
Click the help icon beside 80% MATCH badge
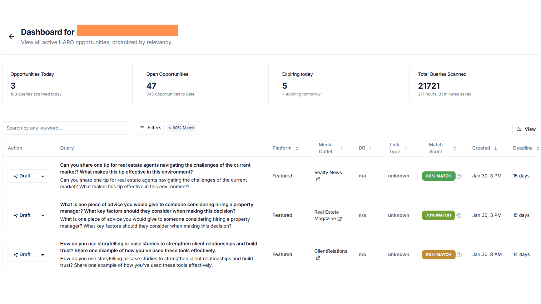[459, 176]
